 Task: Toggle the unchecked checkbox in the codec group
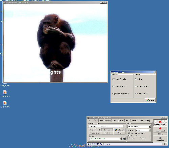click(x=129, y=136)
